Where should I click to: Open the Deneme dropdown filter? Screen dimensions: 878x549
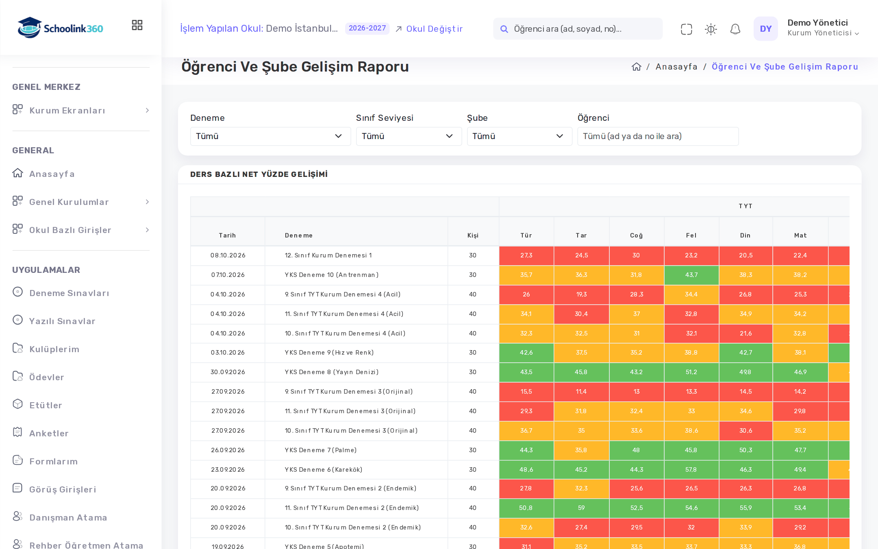tap(270, 136)
